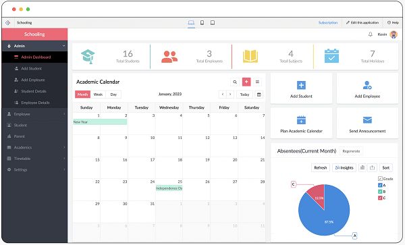Open the date picker calendar icon

259,94
